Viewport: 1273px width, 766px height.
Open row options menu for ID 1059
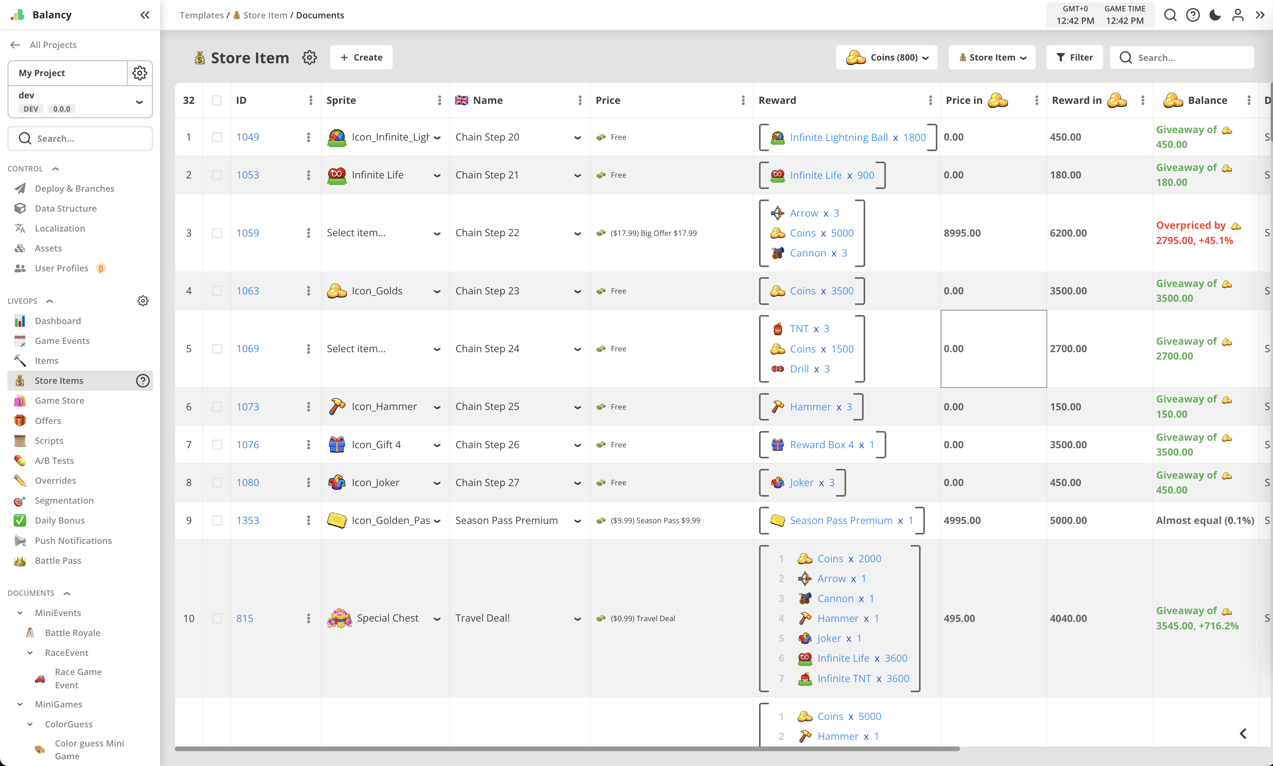point(308,233)
